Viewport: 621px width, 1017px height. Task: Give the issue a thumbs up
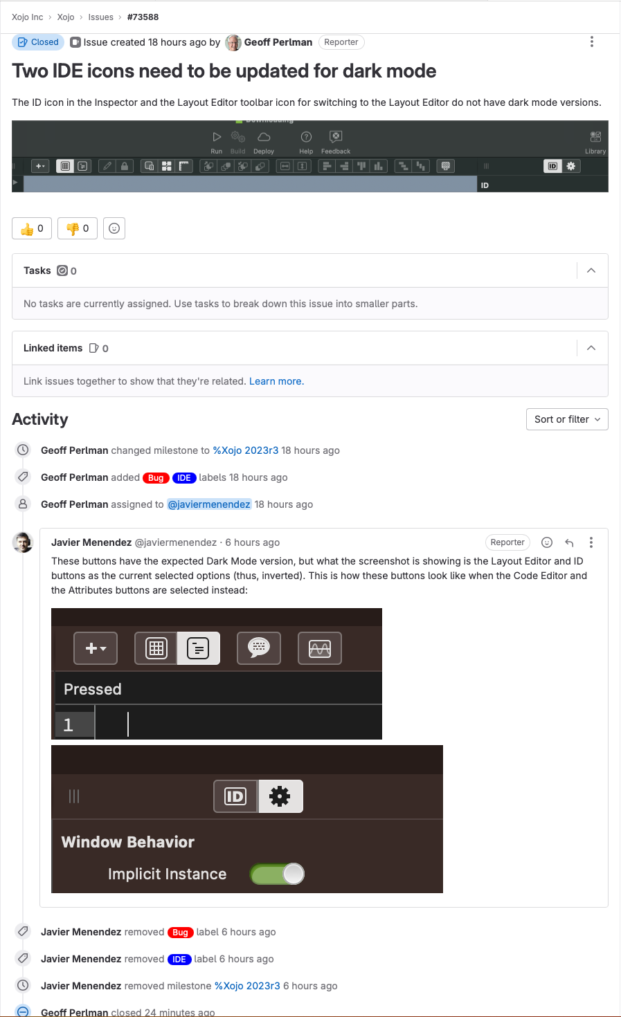click(32, 228)
